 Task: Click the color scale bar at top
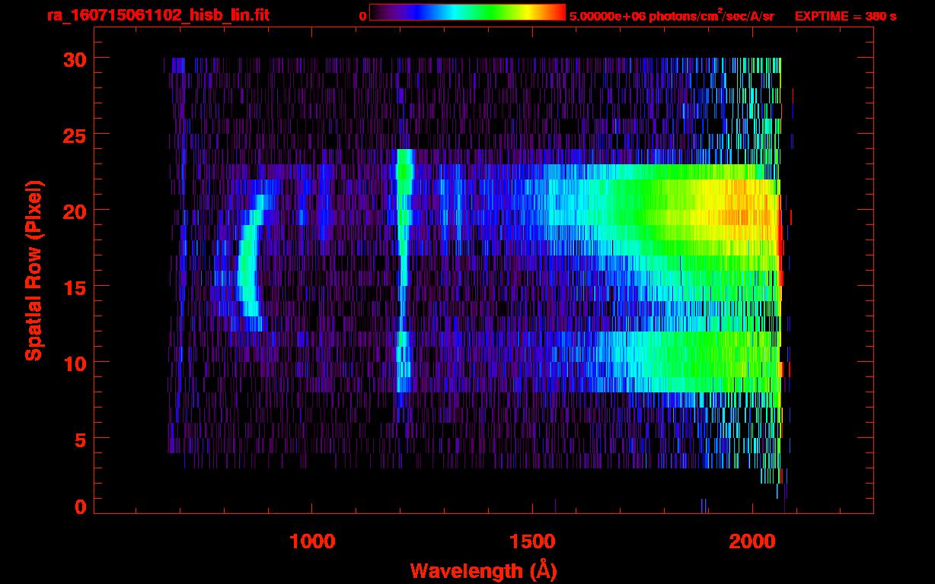467,12
